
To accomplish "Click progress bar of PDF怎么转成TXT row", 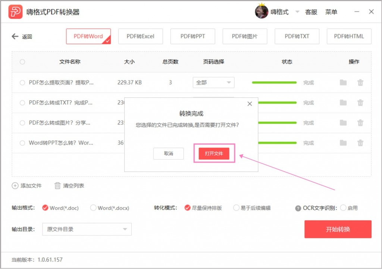I will pos(278,103).
